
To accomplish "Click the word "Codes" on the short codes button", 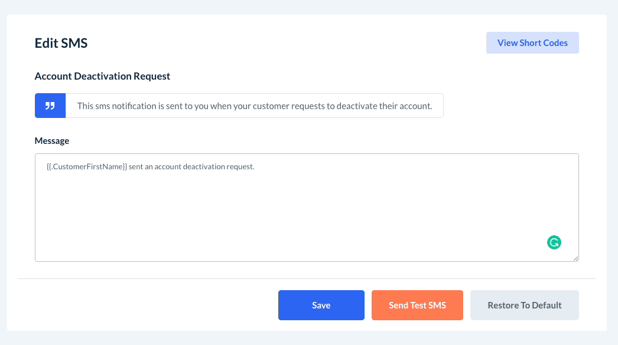I will (555, 43).
